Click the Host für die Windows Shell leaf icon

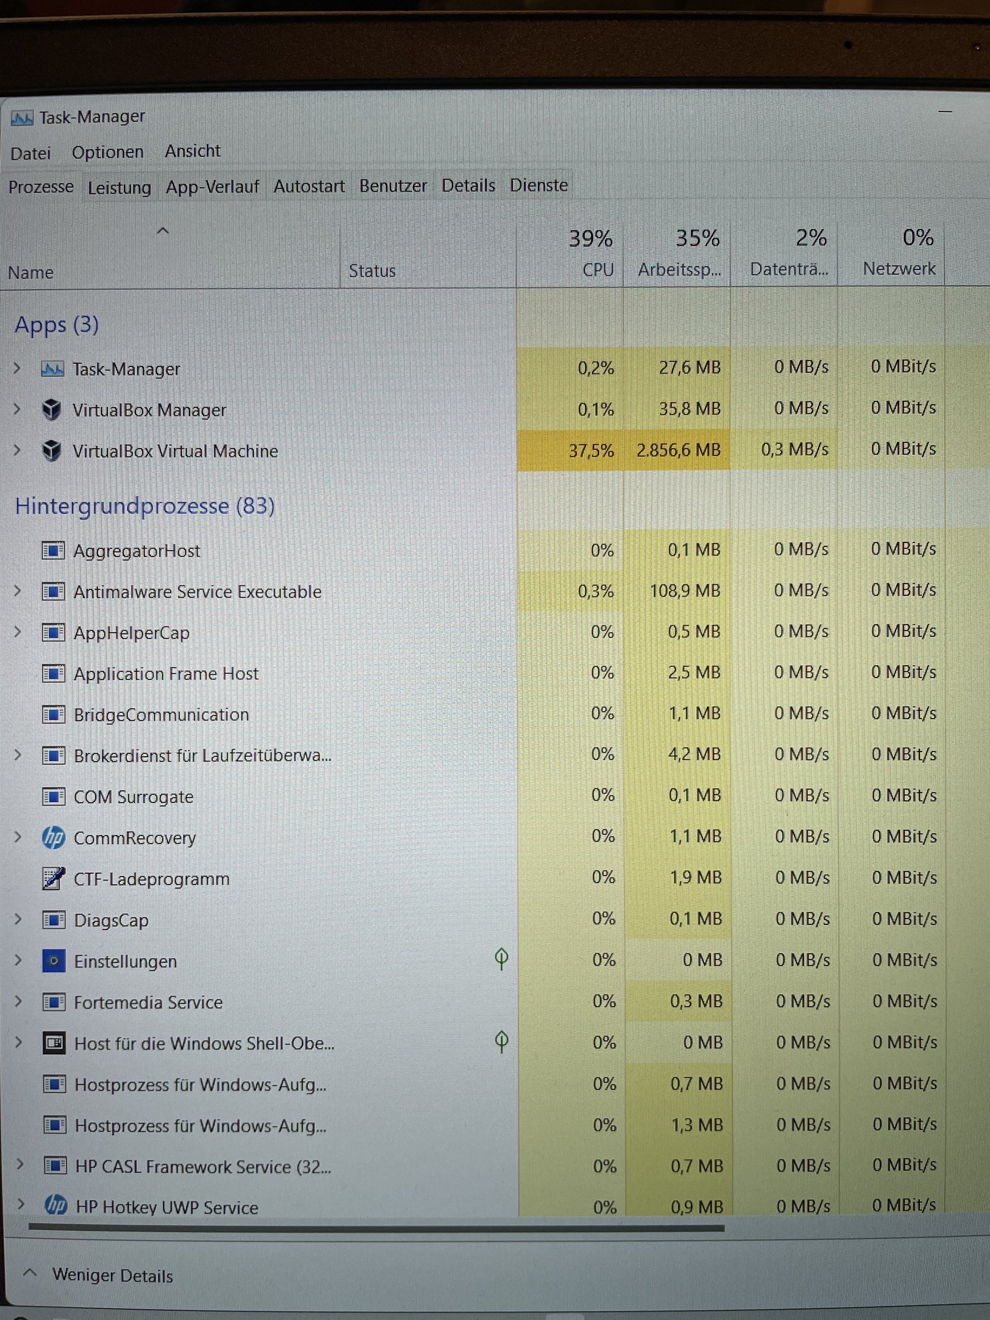point(501,1041)
